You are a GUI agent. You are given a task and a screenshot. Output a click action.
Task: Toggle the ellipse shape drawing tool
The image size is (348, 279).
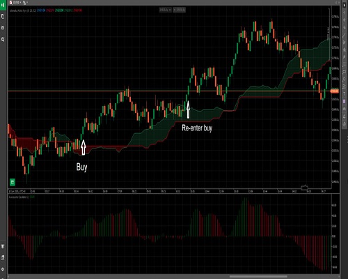click(x=344, y=71)
